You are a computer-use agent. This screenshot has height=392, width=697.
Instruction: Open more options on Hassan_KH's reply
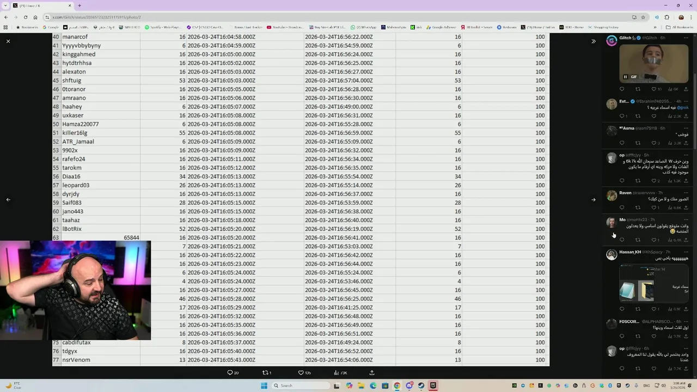686,252
